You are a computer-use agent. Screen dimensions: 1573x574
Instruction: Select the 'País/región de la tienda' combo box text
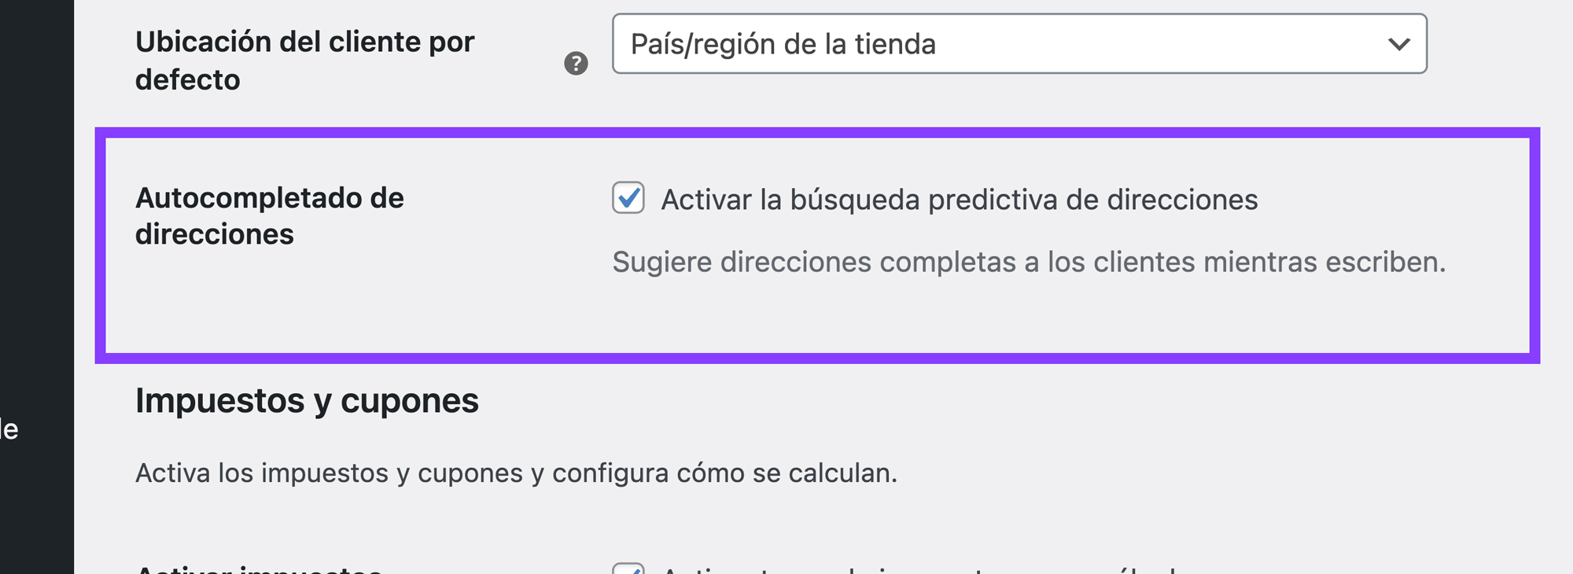[783, 44]
